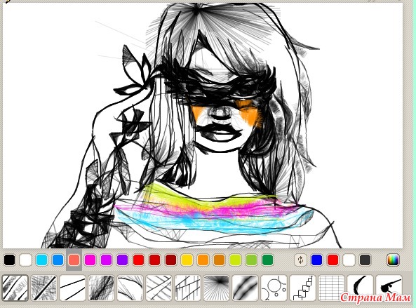Select the curved web arc brush
This screenshot has width=416, height=308.
click(x=130, y=288)
